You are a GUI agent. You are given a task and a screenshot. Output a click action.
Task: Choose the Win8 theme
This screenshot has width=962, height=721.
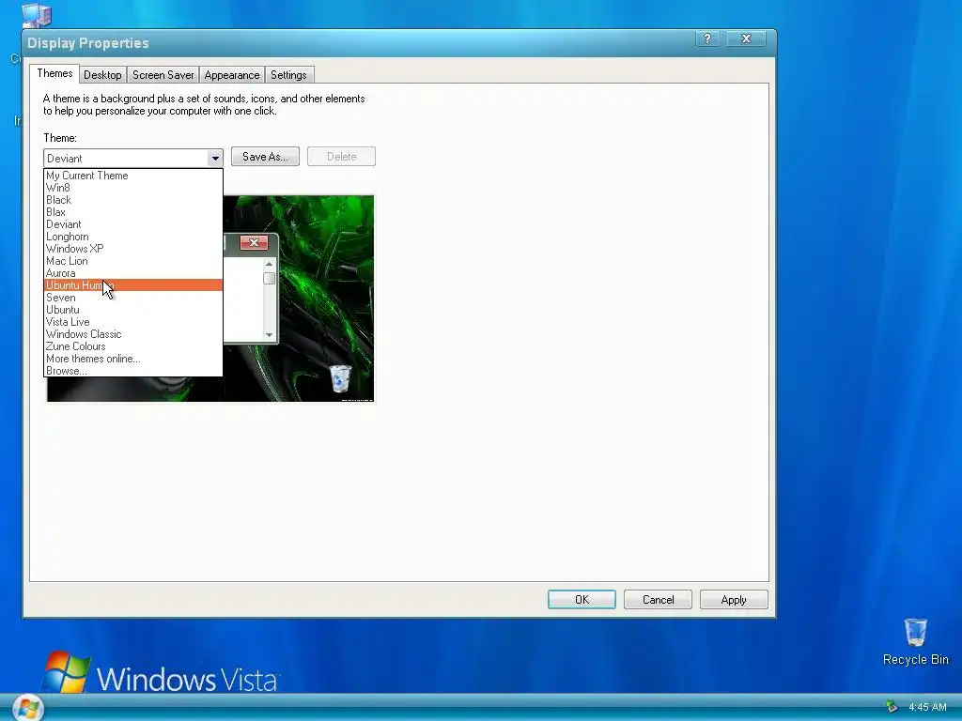[133, 188]
